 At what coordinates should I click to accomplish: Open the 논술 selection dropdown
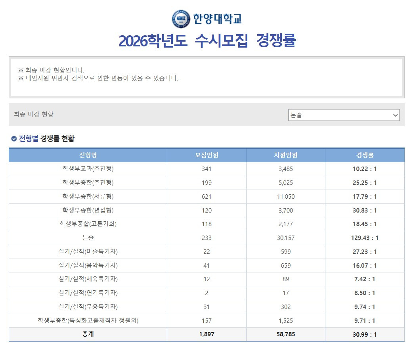click(x=344, y=115)
